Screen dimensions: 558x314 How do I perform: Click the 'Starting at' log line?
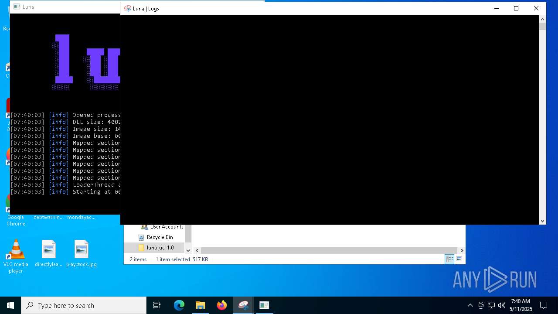coord(65,192)
